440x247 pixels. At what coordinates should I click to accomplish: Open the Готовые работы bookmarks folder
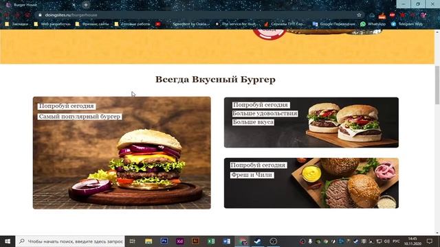pos(132,24)
